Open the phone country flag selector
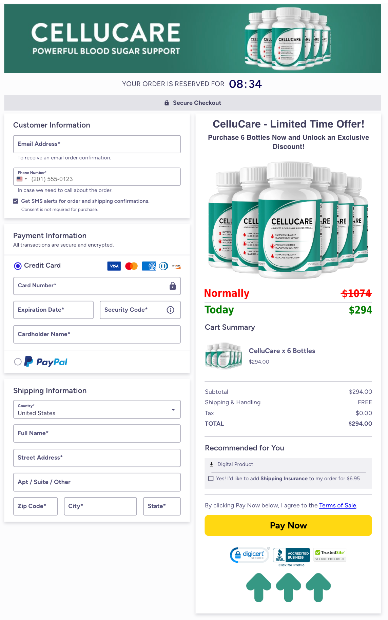Image resolution: width=388 pixels, height=620 pixels. 22,178
